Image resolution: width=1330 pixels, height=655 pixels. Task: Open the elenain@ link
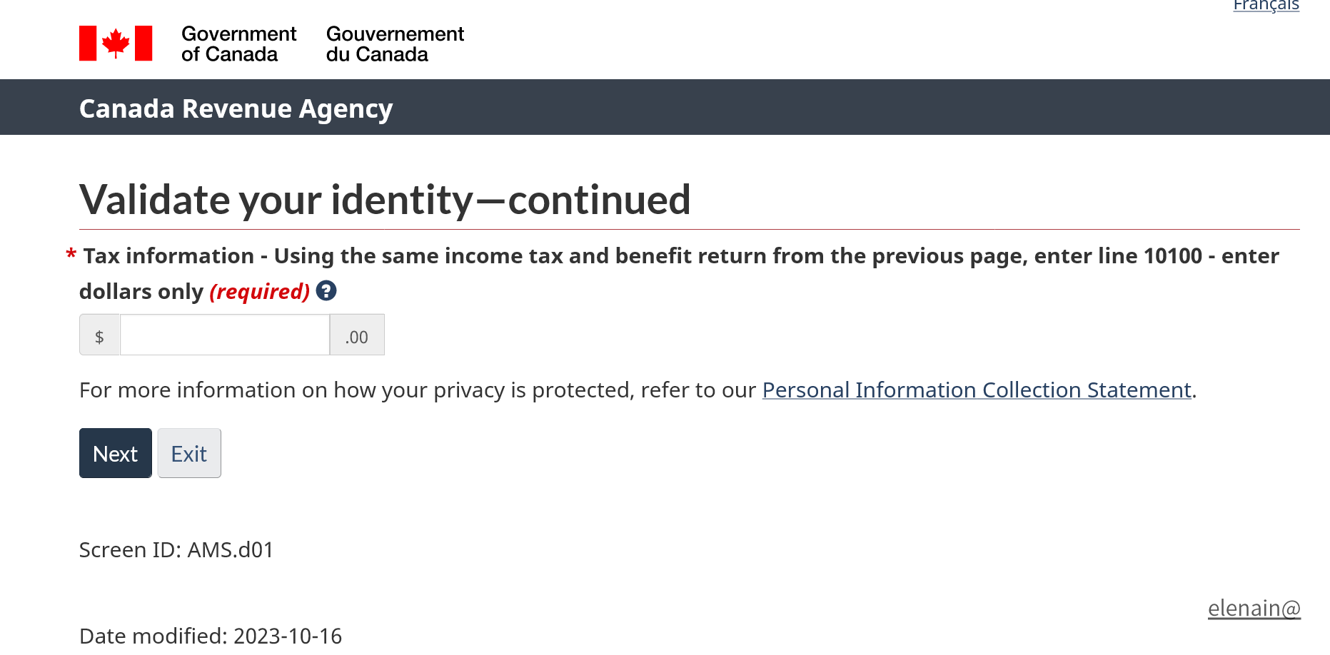point(1254,609)
